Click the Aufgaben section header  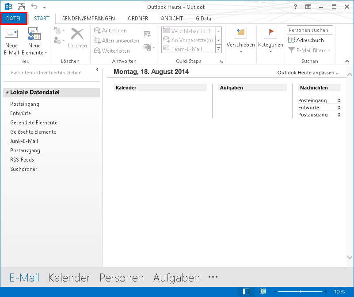pos(252,88)
